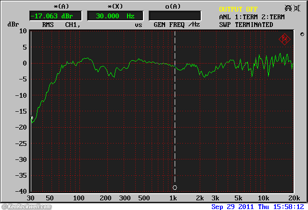Click the -40 value on the y-axis
Image resolution: width=308 pixels, height=210 pixels.
click(21, 191)
